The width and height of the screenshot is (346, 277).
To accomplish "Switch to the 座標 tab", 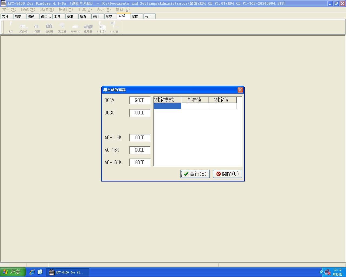I will [x=111, y=16].
